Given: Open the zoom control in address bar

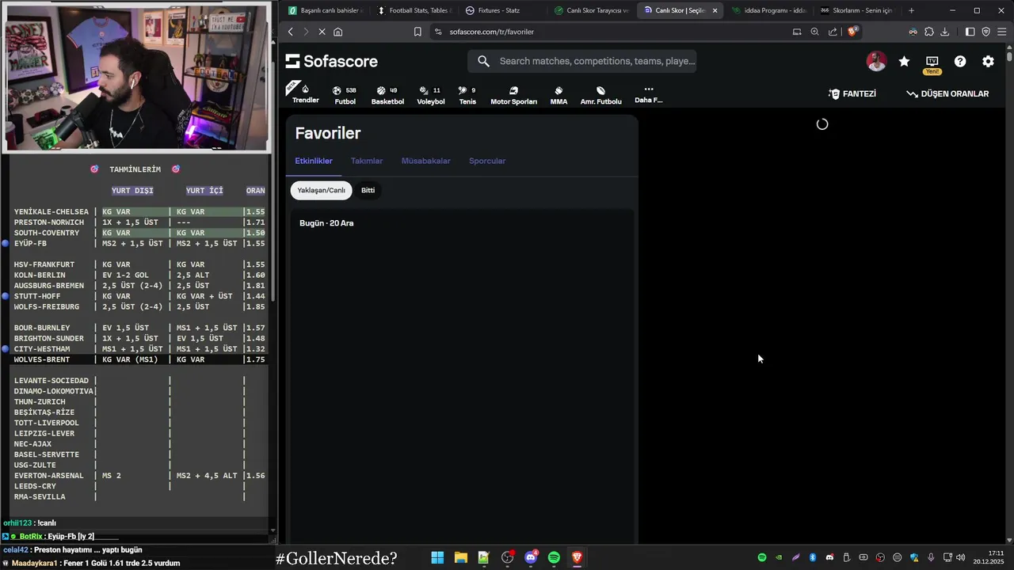Looking at the screenshot, I should (814, 32).
